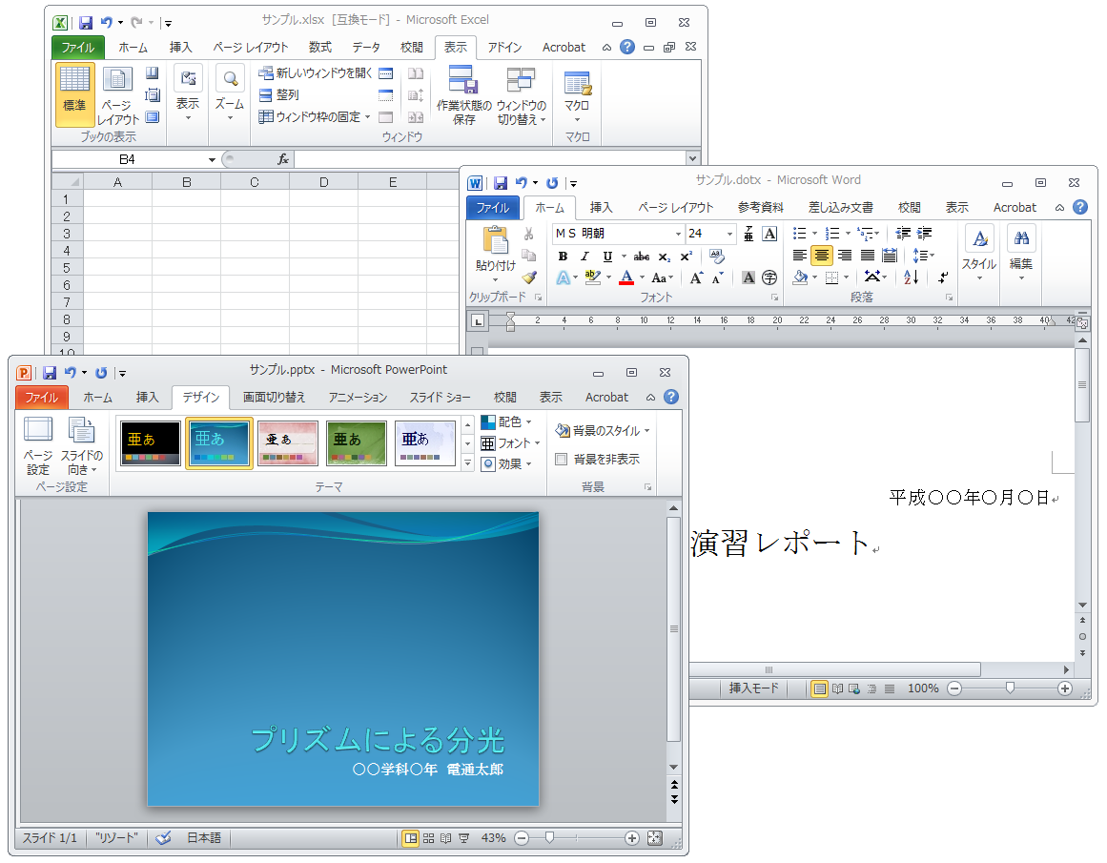Click numbered list icon in Word
Viewport: 1107px width, 863px height.
click(833, 233)
